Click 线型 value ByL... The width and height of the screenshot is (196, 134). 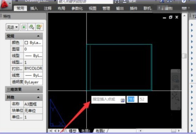[33, 56]
